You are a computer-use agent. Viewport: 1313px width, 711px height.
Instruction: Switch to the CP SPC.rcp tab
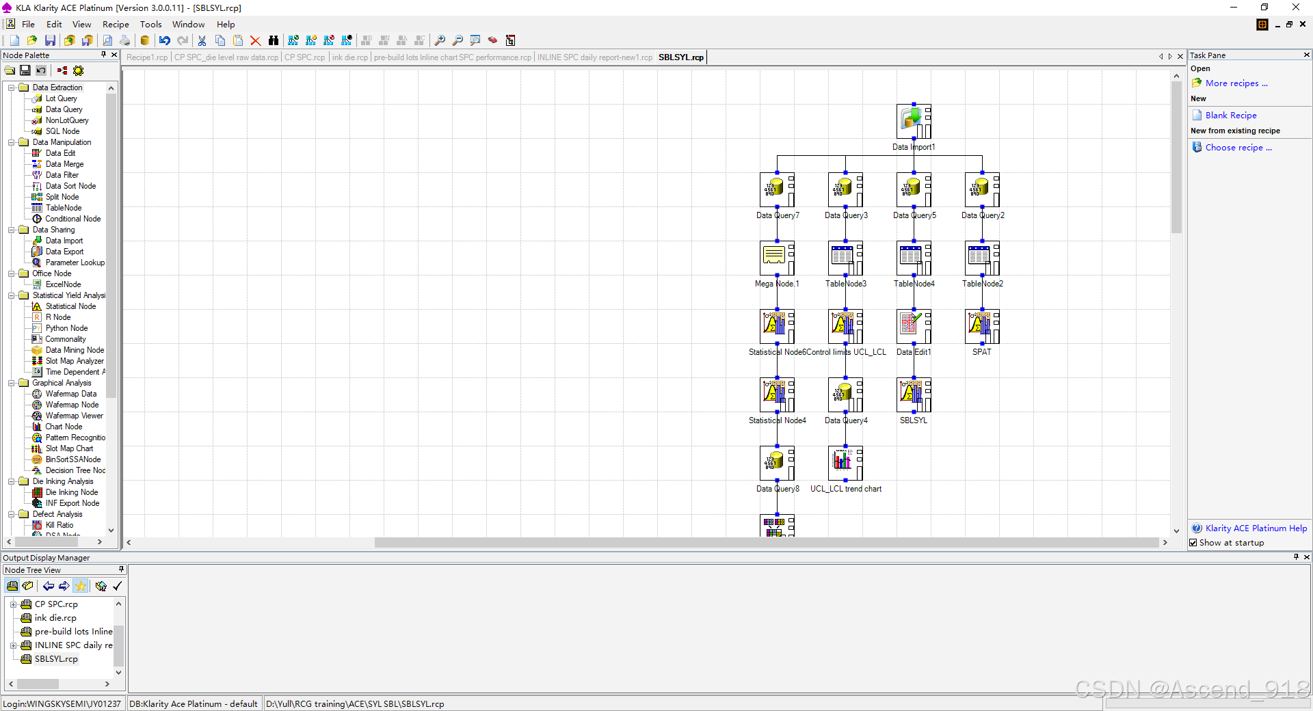(304, 57)
